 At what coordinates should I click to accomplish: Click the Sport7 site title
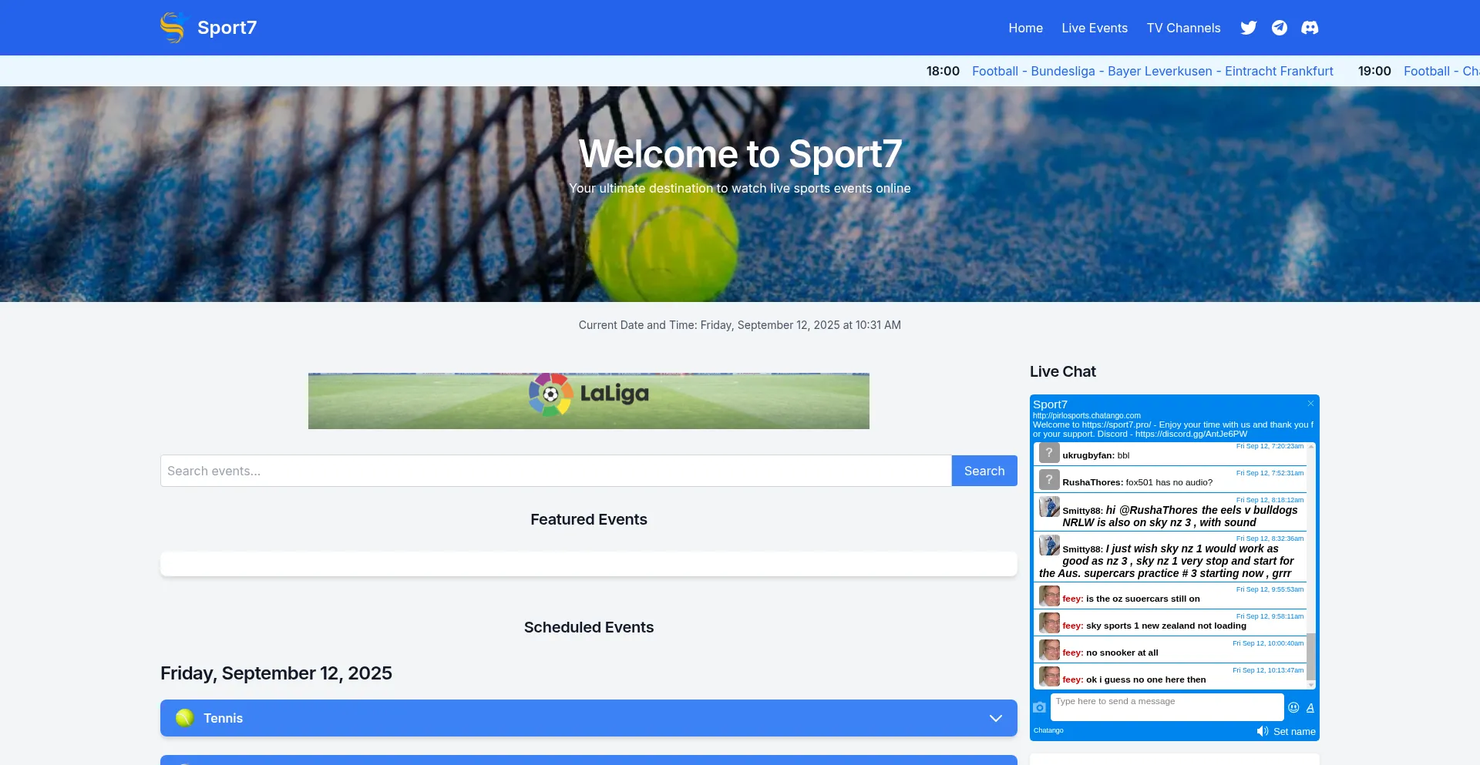pos(227,28)
